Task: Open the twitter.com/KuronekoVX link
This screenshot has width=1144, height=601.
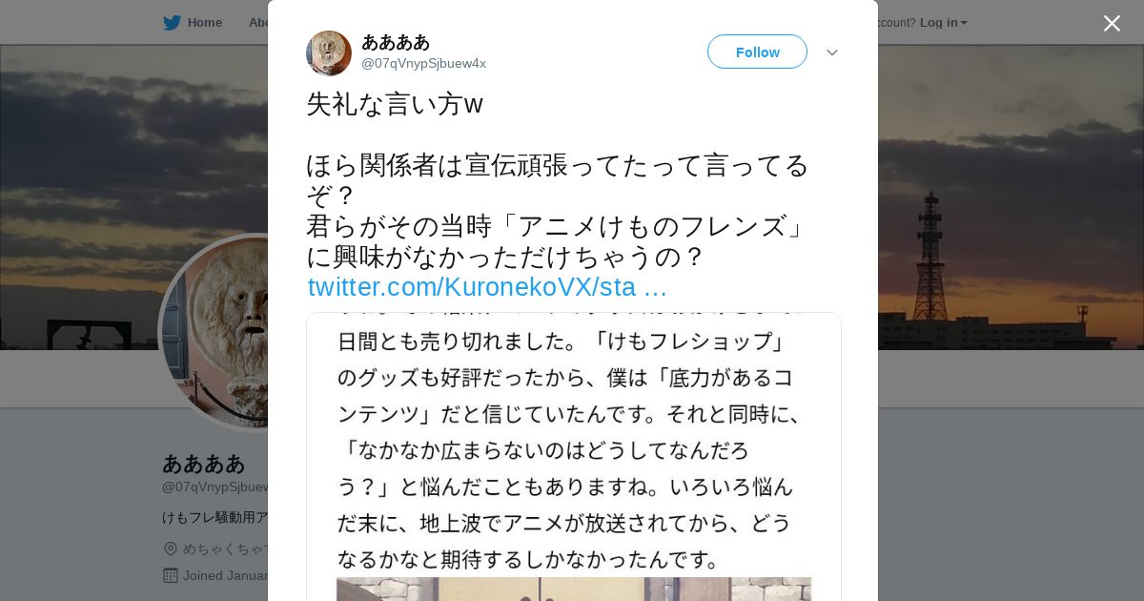Action: [487, 287]
